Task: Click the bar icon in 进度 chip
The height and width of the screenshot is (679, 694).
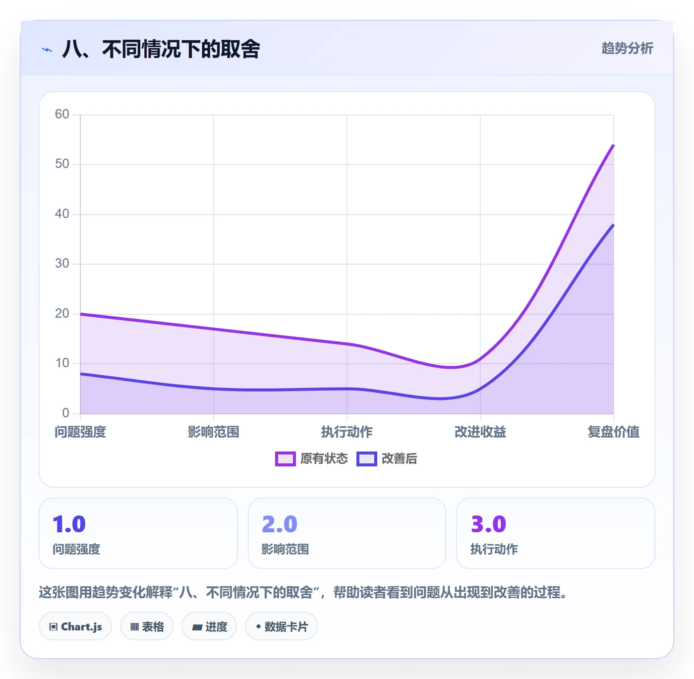Action: click(x=197, y=627)
